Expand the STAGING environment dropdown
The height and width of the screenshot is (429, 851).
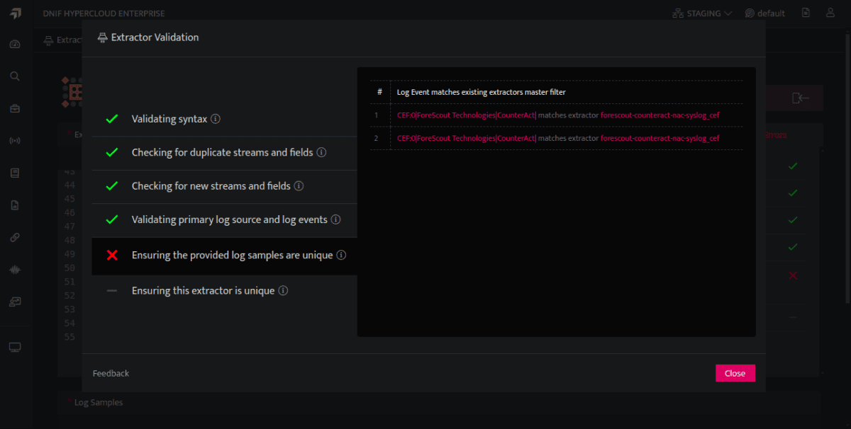pyautogui.click(x=701, y=13)
